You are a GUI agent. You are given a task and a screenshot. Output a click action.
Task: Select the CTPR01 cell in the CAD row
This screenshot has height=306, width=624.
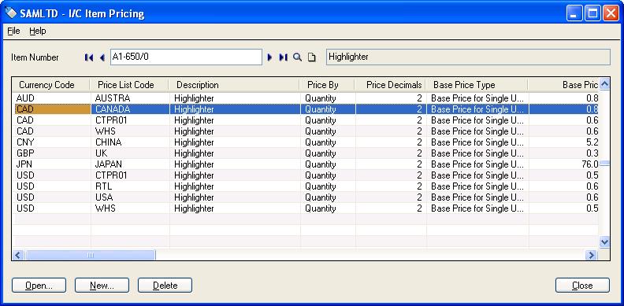pyautogui.click(x=131, y=120)
